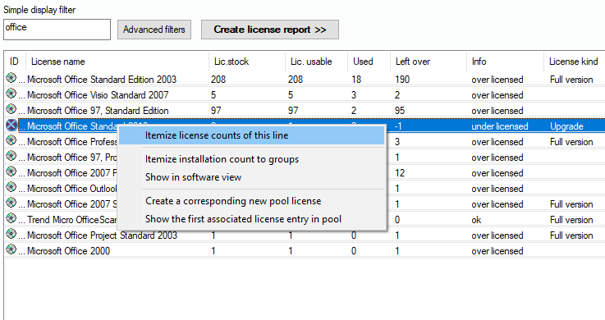Select row Microsoft Office 97, Standard Edition
This screenshot has width=605, height=320.
[305, 111]
